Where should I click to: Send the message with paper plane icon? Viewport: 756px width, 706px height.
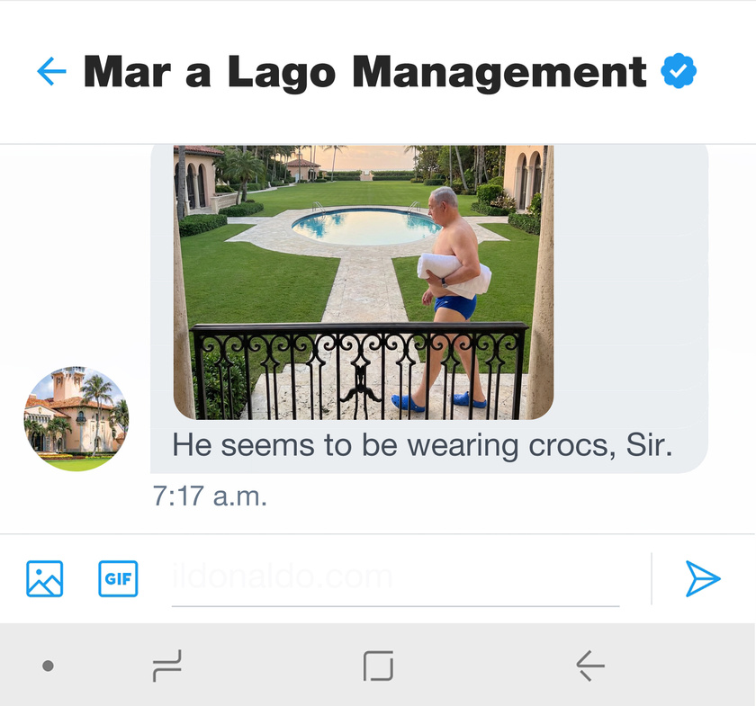[703, 578]
